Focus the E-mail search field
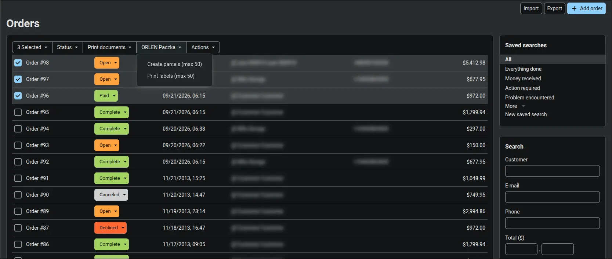Screen dimensions: 612x259 [553, 197]
